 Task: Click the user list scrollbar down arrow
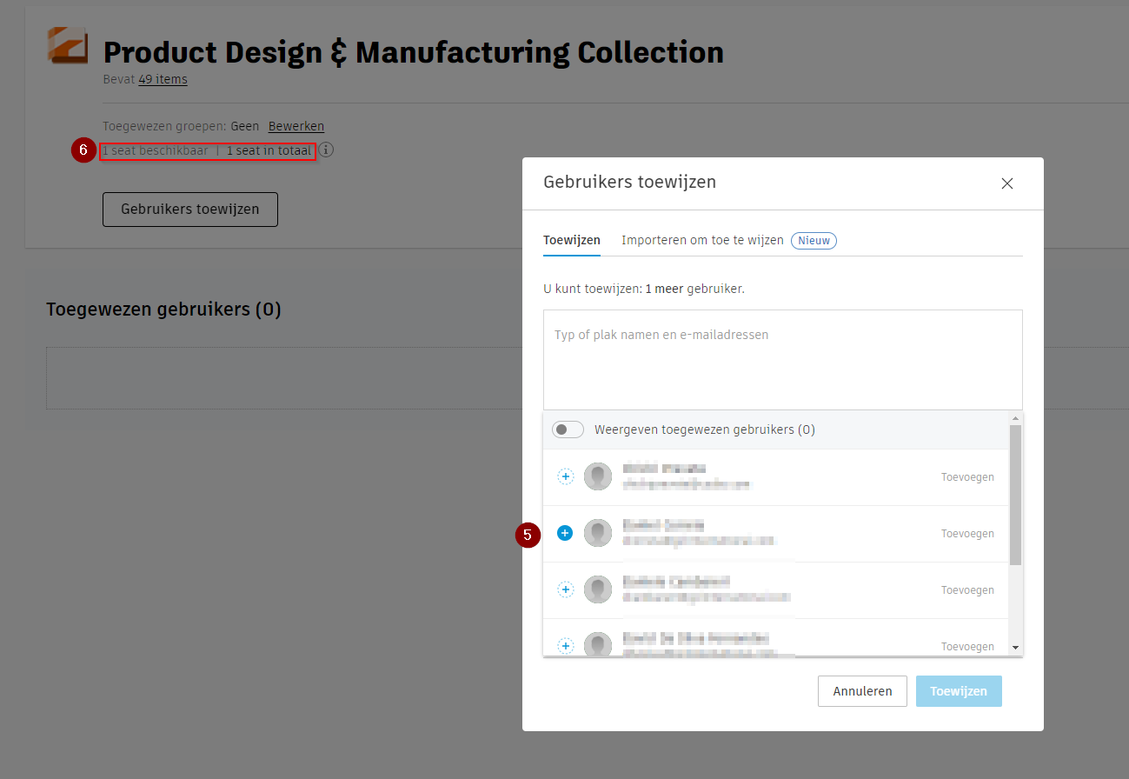point(1015,648)
